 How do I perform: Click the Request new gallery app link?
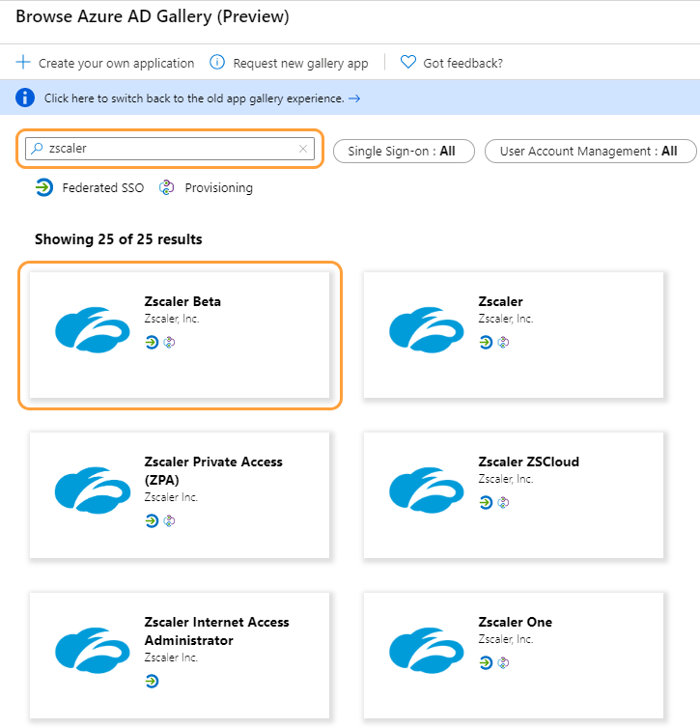coord(300,63)
